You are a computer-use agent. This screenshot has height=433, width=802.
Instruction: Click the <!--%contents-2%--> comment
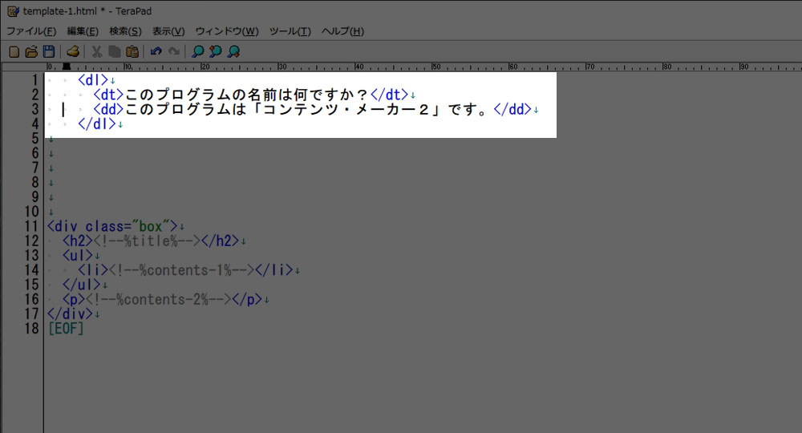point(159,299)
